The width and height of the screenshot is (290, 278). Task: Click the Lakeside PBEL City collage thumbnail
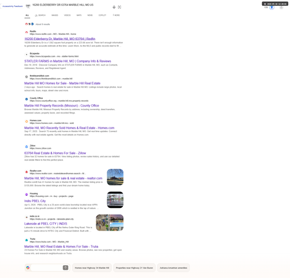point(110,222)
